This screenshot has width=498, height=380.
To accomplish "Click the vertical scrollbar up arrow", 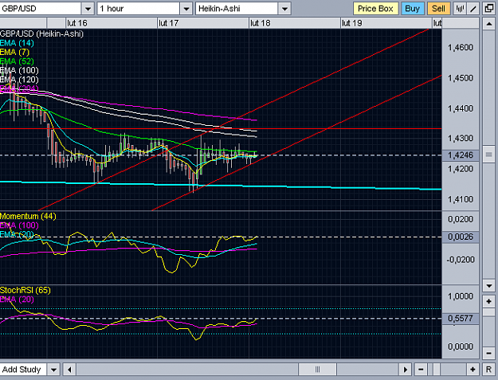I will pos(488,24).
